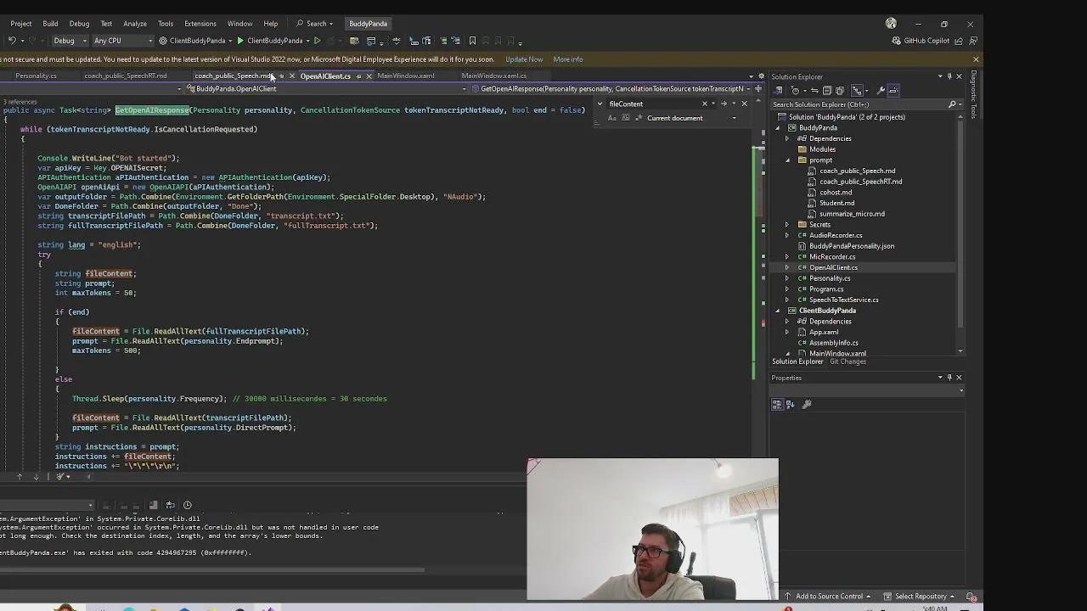Collapse the prompt folder
This screenshot has height=611, width=1087.
787,160
